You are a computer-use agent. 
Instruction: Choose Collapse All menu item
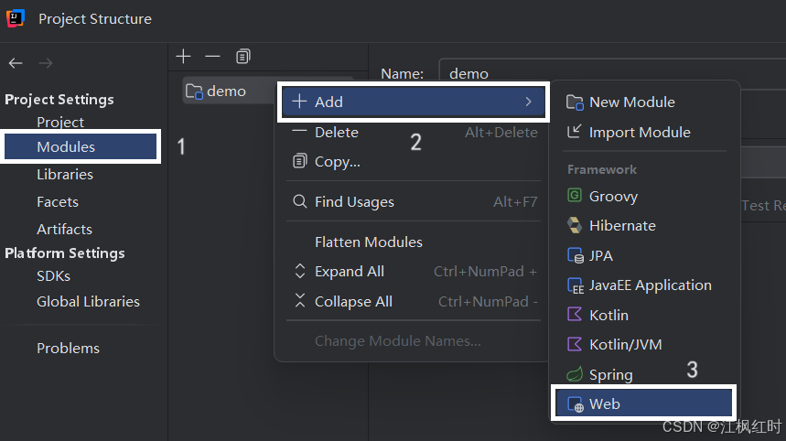pos(413,301)
